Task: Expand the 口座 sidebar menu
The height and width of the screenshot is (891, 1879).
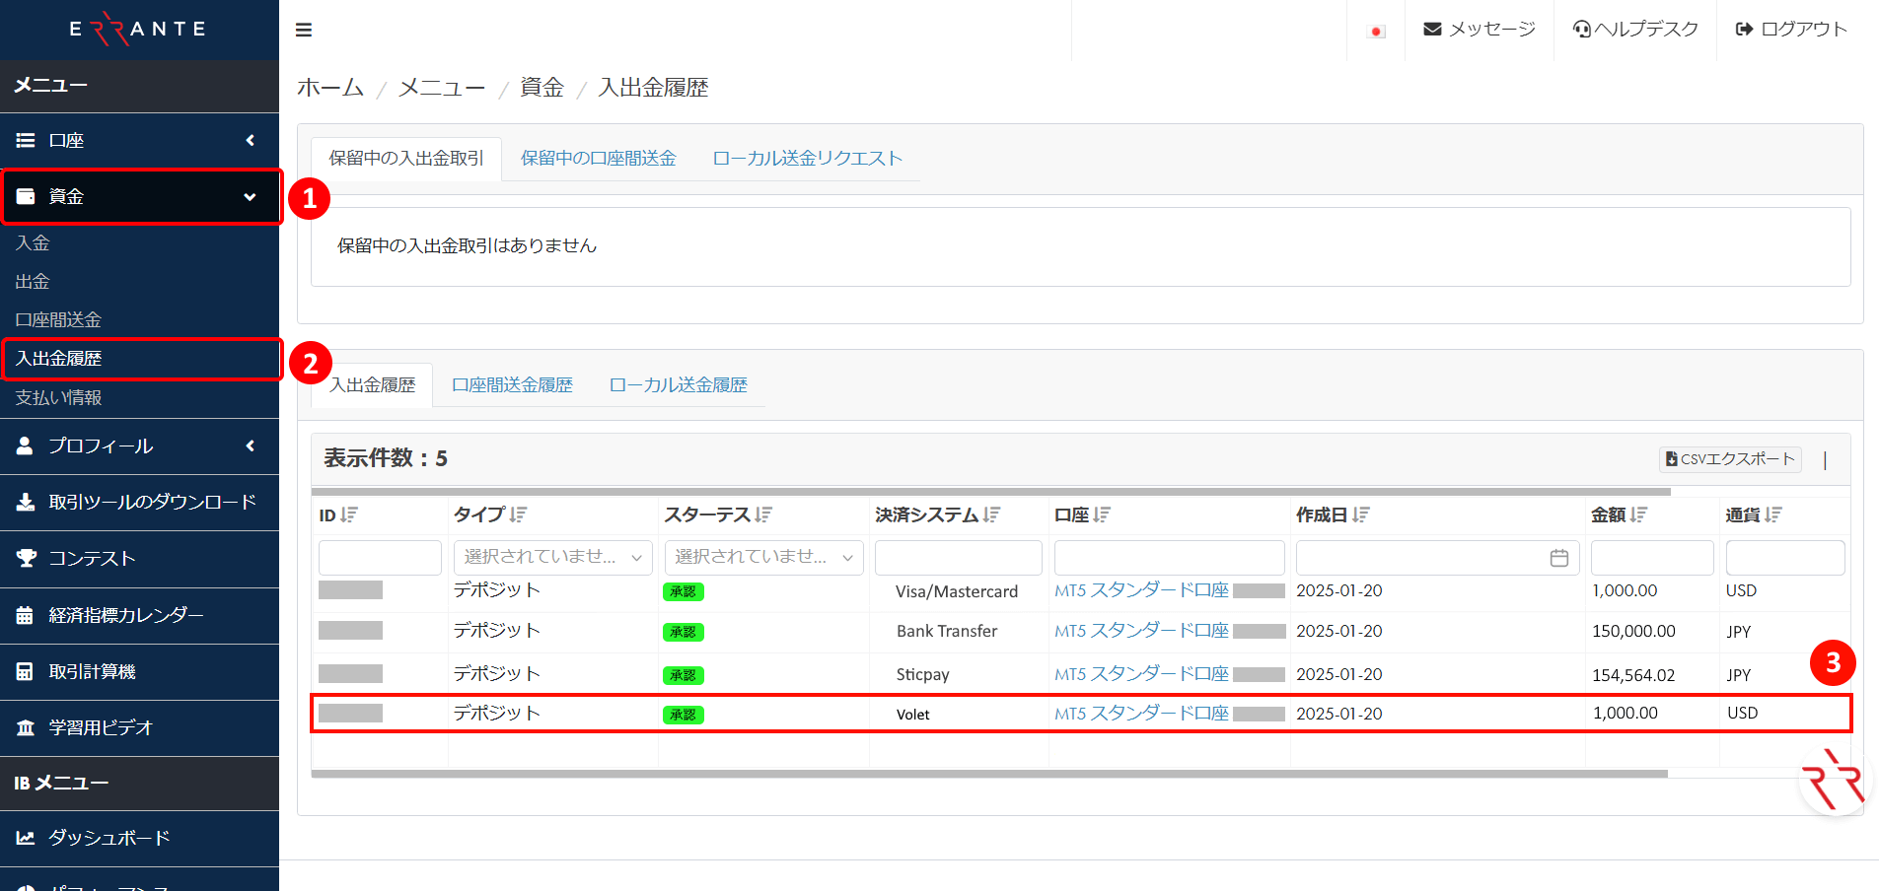Action: 139,140
